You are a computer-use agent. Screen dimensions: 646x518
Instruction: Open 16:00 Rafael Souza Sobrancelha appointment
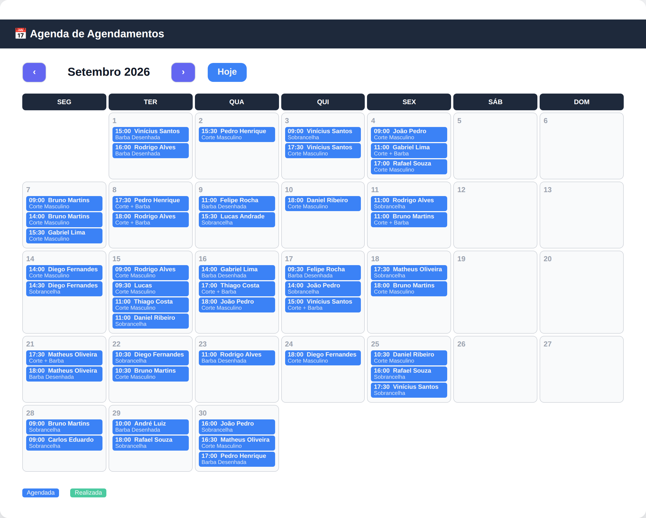click(409, 374)
